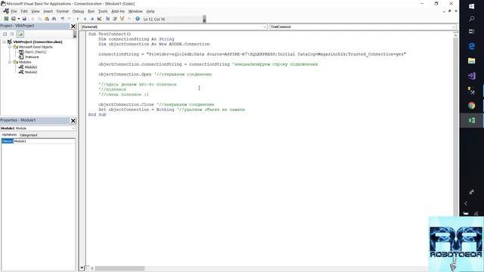Image resolution: width=484 pixels, height=272 pixels.
Task: Click the Module1 name value field
Action: pyautogui.click(x=44, y=141)
